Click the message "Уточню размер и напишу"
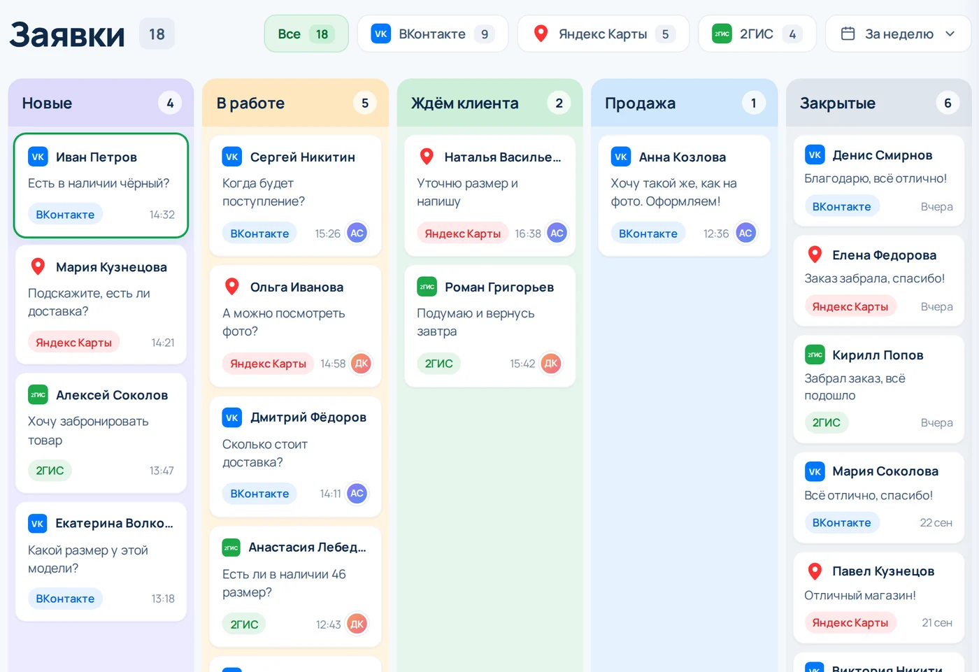Viewport: 979px width, 672px height. 468,192
